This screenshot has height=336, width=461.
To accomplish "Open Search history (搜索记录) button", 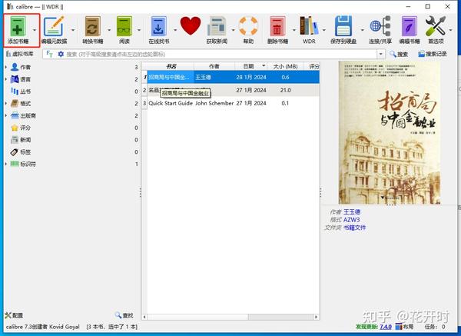I will click(x=433, y=54).
